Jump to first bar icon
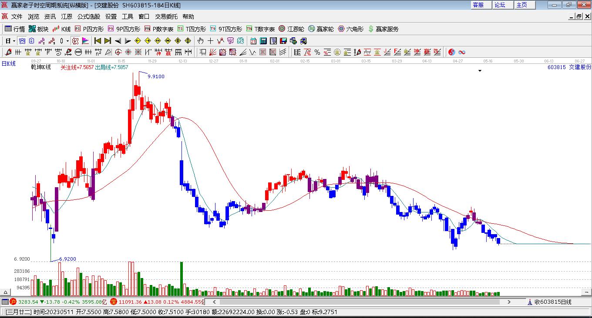This screenshot has width=592, height=318. [98, 41]
